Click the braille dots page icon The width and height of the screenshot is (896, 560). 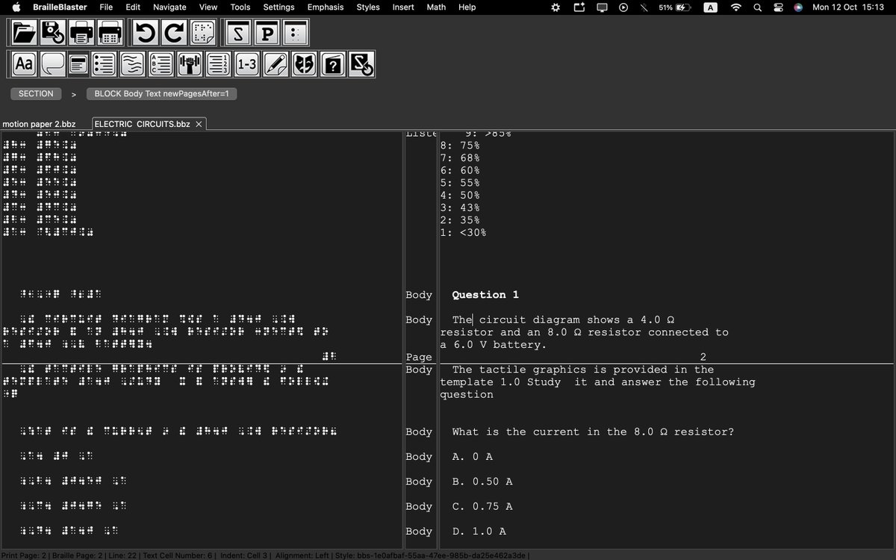click(203, 33)
